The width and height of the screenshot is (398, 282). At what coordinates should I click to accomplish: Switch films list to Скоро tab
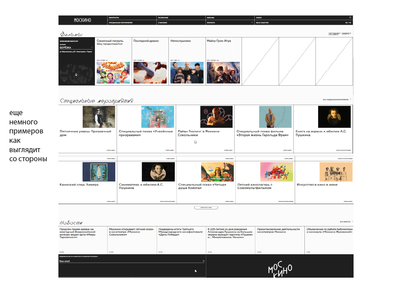[346, 34]
